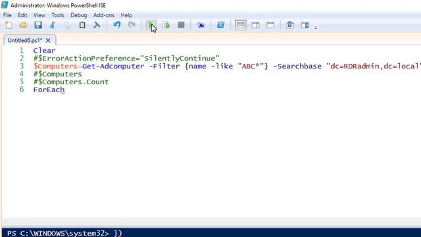Run selection icon
The width and height of the screenshot is (421, 237).
click(166, 25)
